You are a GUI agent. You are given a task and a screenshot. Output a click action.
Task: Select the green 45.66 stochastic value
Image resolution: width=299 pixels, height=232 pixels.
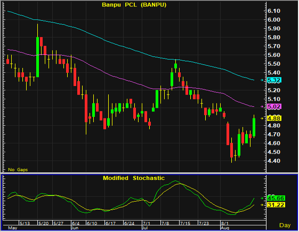pos(276,198)
